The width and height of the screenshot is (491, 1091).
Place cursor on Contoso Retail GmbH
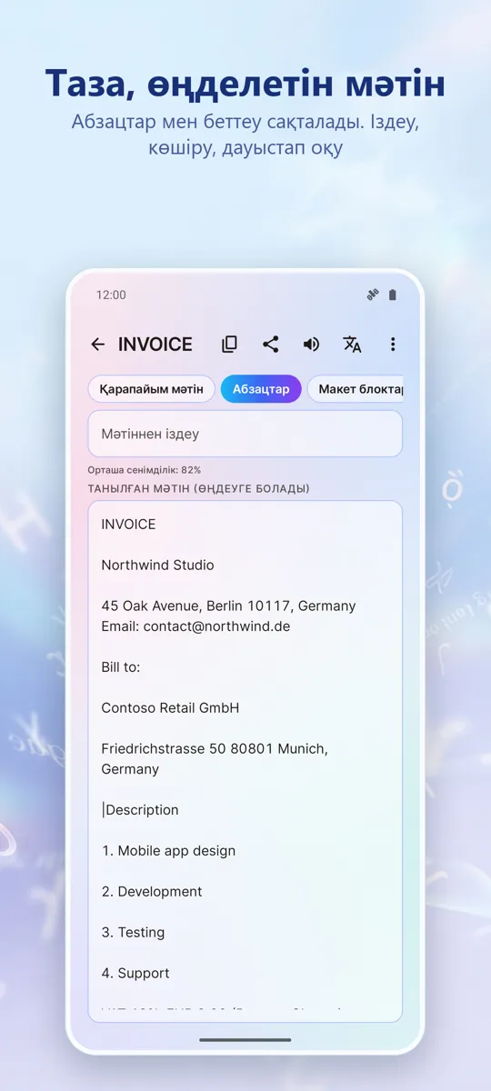tap(170, 707)
